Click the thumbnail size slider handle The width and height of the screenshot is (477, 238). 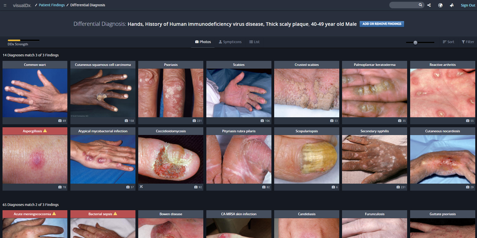[x=415, y=42]
